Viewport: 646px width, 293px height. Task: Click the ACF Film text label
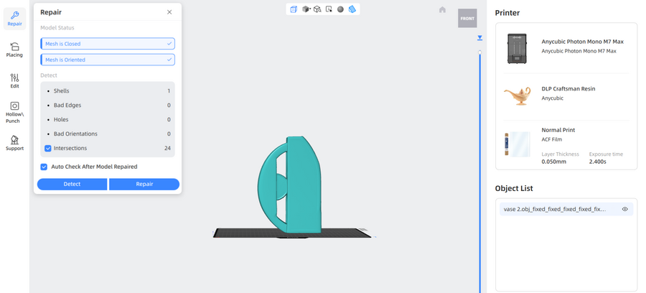(x=551, y=140)
